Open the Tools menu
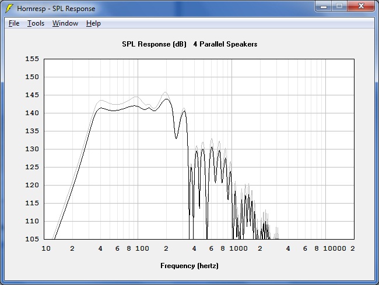The image size is (379, 285). click(x=36, y=23)
